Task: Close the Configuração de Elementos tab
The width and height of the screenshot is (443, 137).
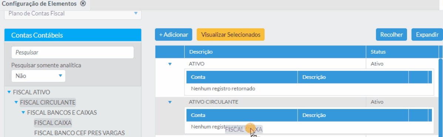Action: pyautogui.click(x=83, y=4)
